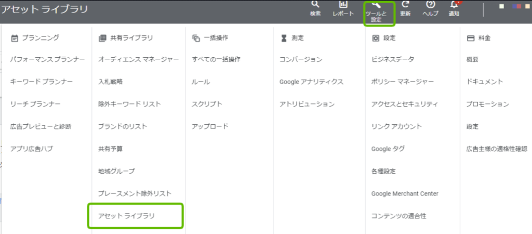Click the 一括操作 copy icon

pos(196,38)
